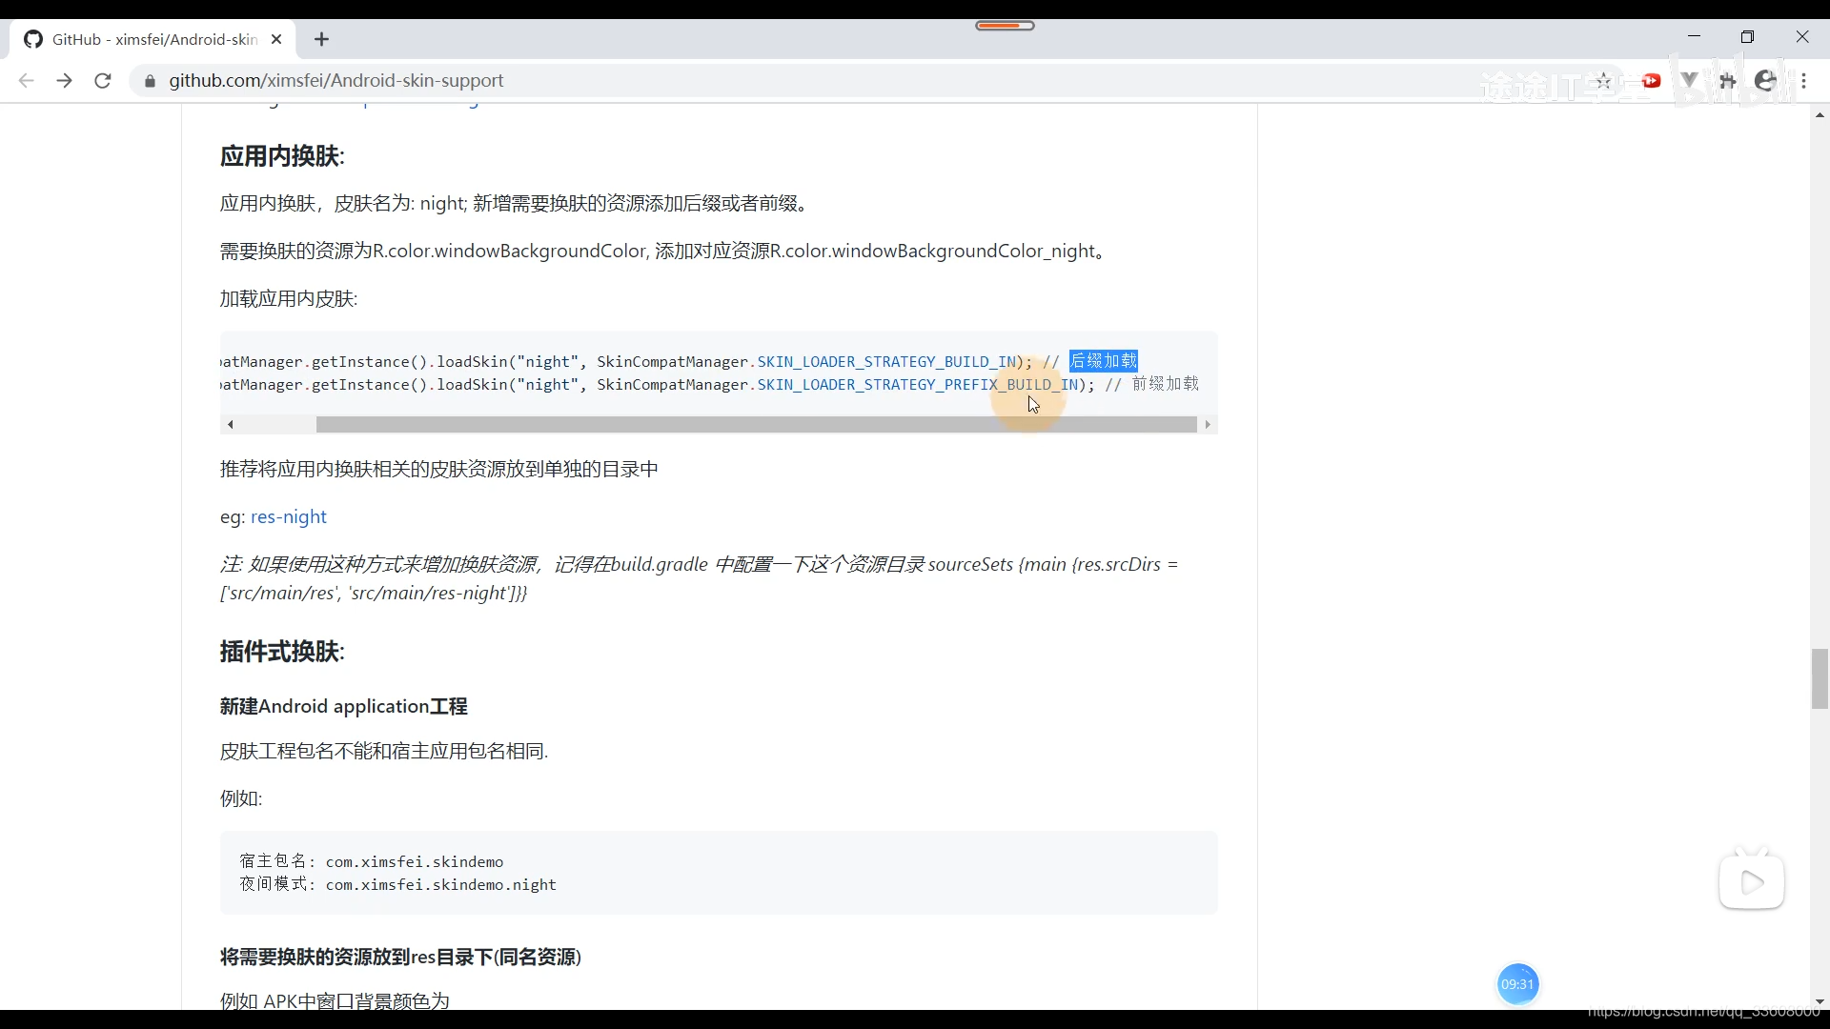The image size is (1830, 1029).
Task: Open the red video speed extension
Action: [x=1652, y=81]
